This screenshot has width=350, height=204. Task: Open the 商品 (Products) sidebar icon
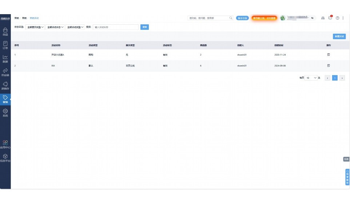(5, 31)
